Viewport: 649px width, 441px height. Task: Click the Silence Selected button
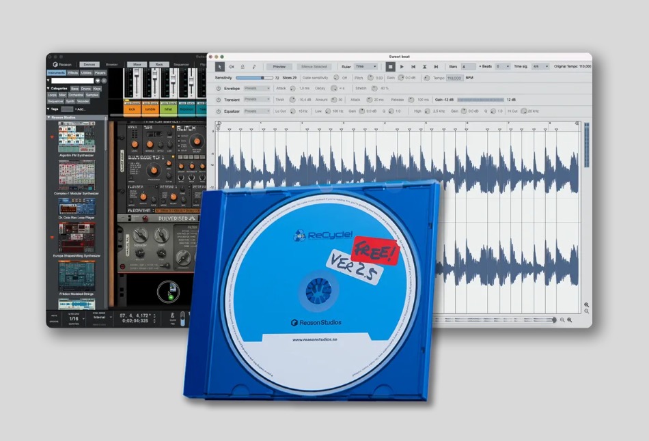(314, 67)
